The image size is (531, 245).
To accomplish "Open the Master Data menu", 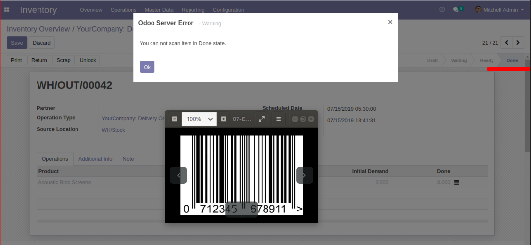I will click(159, 10).
